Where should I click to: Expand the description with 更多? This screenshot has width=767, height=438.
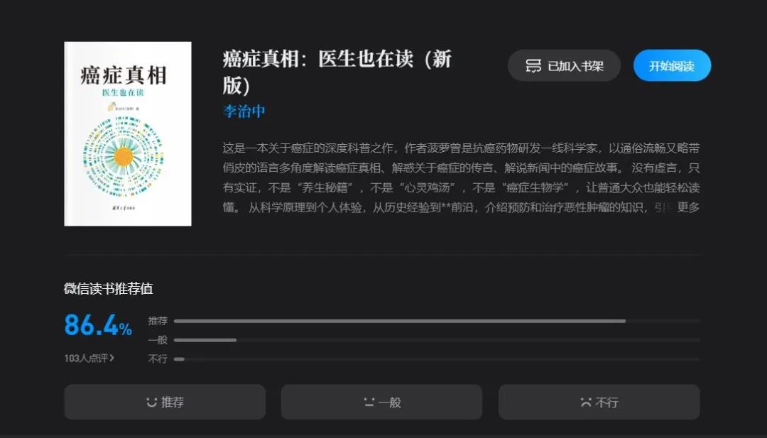click(x=688, y=207)
